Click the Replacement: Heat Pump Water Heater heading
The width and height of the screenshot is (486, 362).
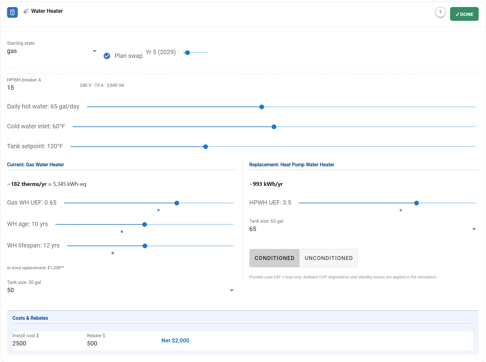click(292, 164)
